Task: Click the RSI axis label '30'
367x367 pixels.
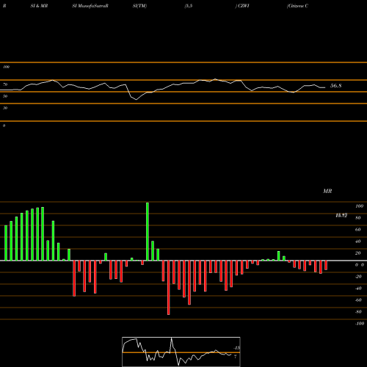Action: (5, 108)
